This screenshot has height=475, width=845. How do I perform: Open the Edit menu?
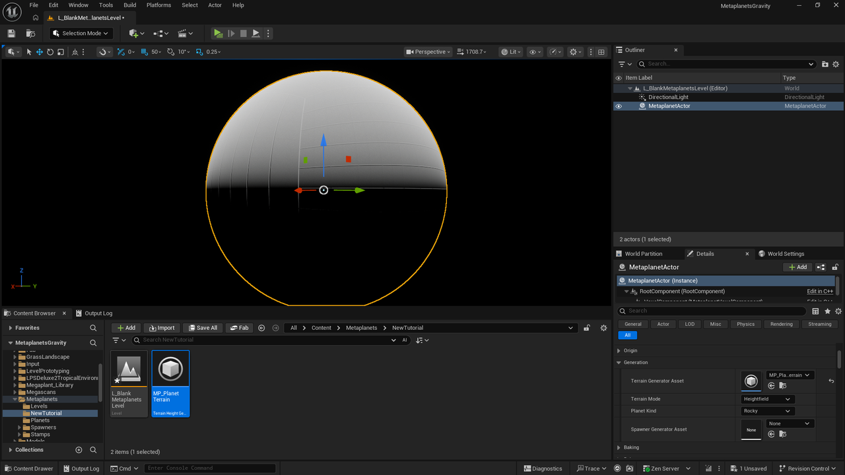[53, 5]
